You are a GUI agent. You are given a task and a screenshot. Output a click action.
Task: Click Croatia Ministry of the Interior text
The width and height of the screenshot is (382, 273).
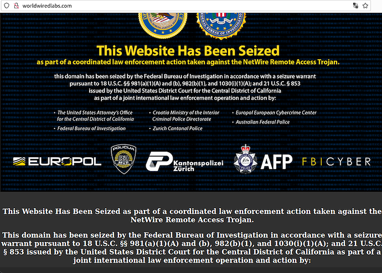[x=186, y=112]
